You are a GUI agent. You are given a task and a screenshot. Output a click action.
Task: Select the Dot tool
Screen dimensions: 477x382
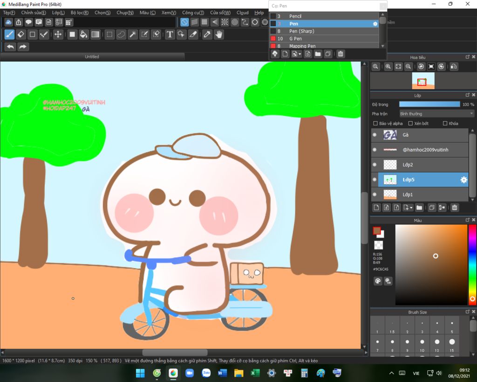[33, 35]
